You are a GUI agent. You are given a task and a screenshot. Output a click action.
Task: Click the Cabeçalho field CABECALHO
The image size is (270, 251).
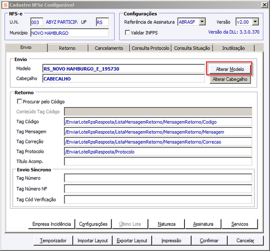pos(123,79)
